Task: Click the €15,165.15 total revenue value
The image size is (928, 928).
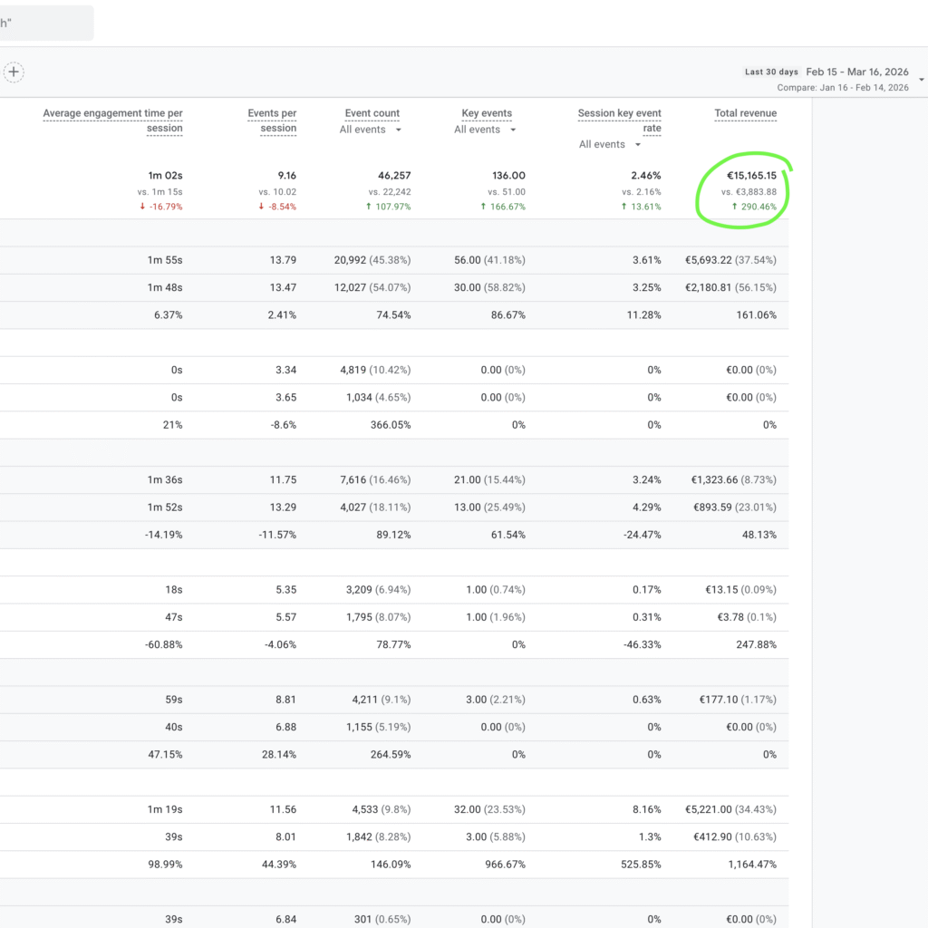Action: (x=751, y=176)
